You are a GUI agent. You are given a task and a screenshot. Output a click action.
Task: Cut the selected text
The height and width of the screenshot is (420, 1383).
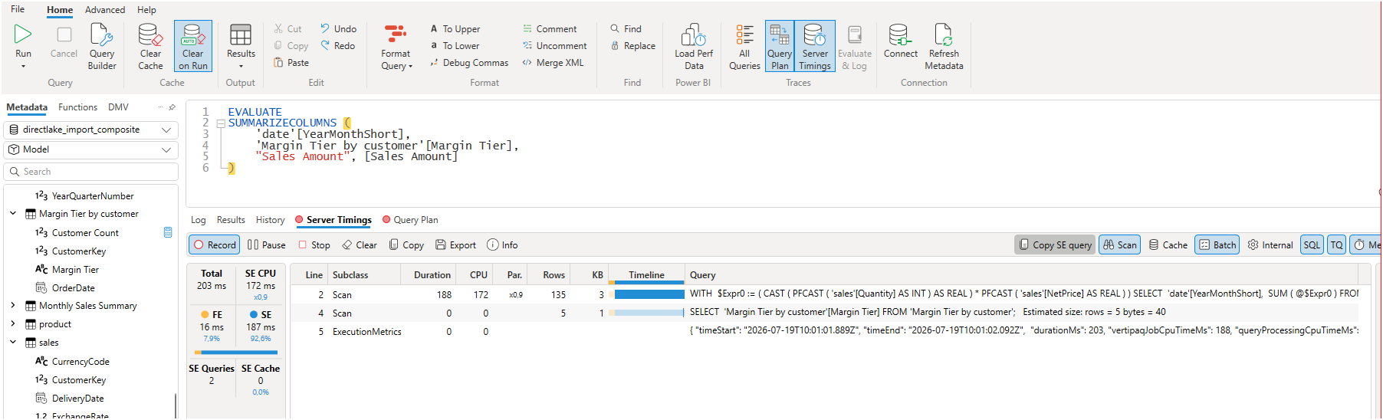(x=288, y=29)
